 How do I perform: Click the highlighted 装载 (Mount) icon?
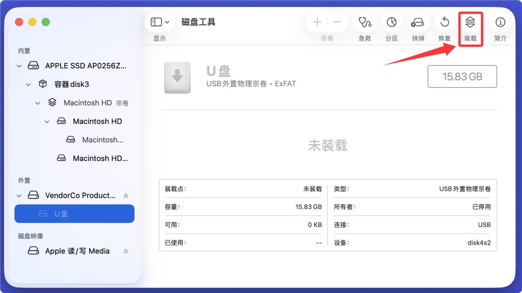pos(470,23)
